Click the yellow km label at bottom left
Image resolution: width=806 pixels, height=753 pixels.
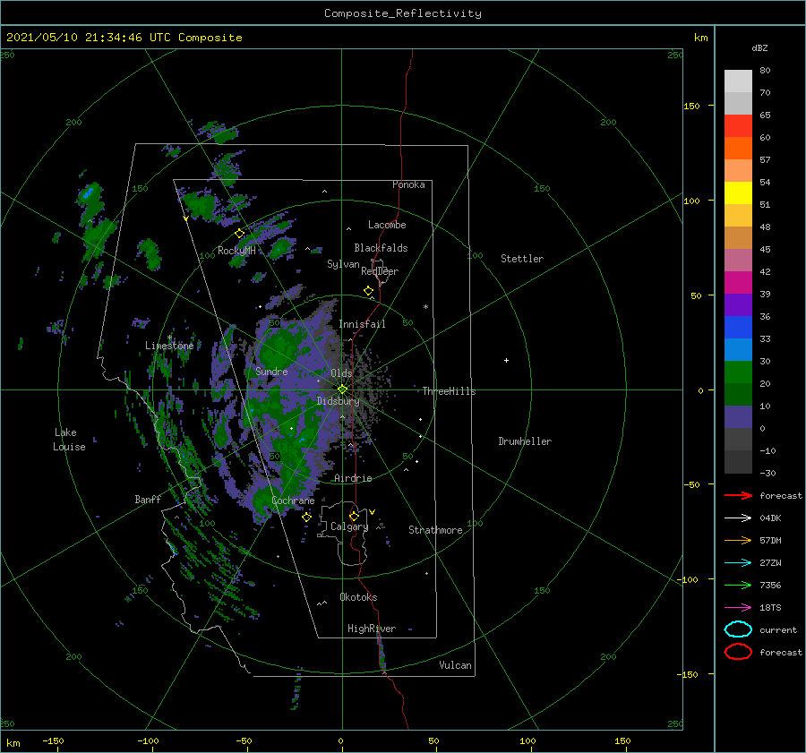(x=13, y=743)
